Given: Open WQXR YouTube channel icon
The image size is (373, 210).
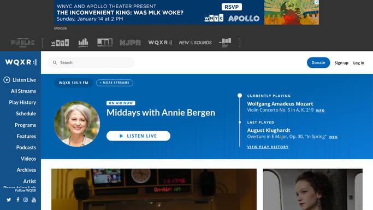Looking at the screenshot, I should point(34,200).
